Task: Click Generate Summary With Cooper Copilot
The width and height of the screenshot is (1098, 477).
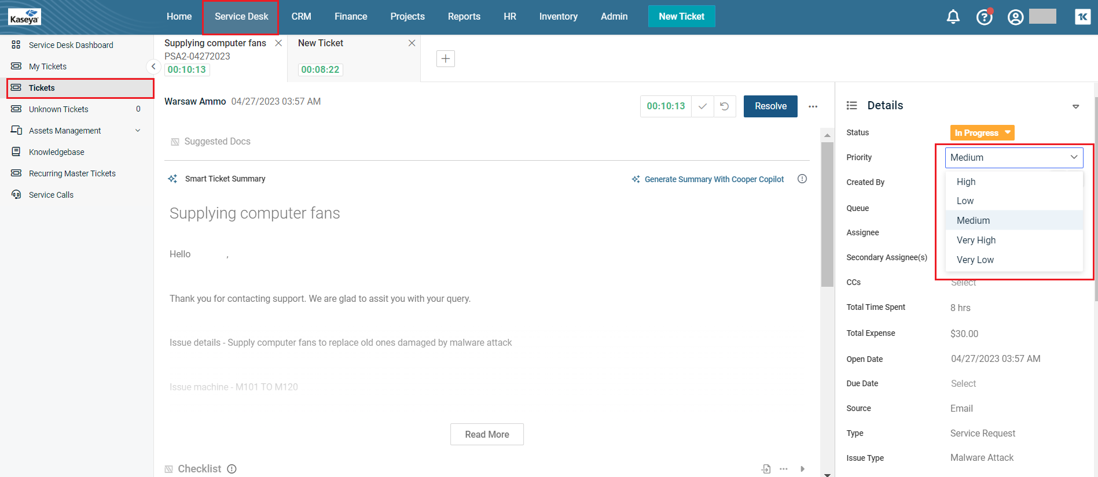Action: coord(714,179)
